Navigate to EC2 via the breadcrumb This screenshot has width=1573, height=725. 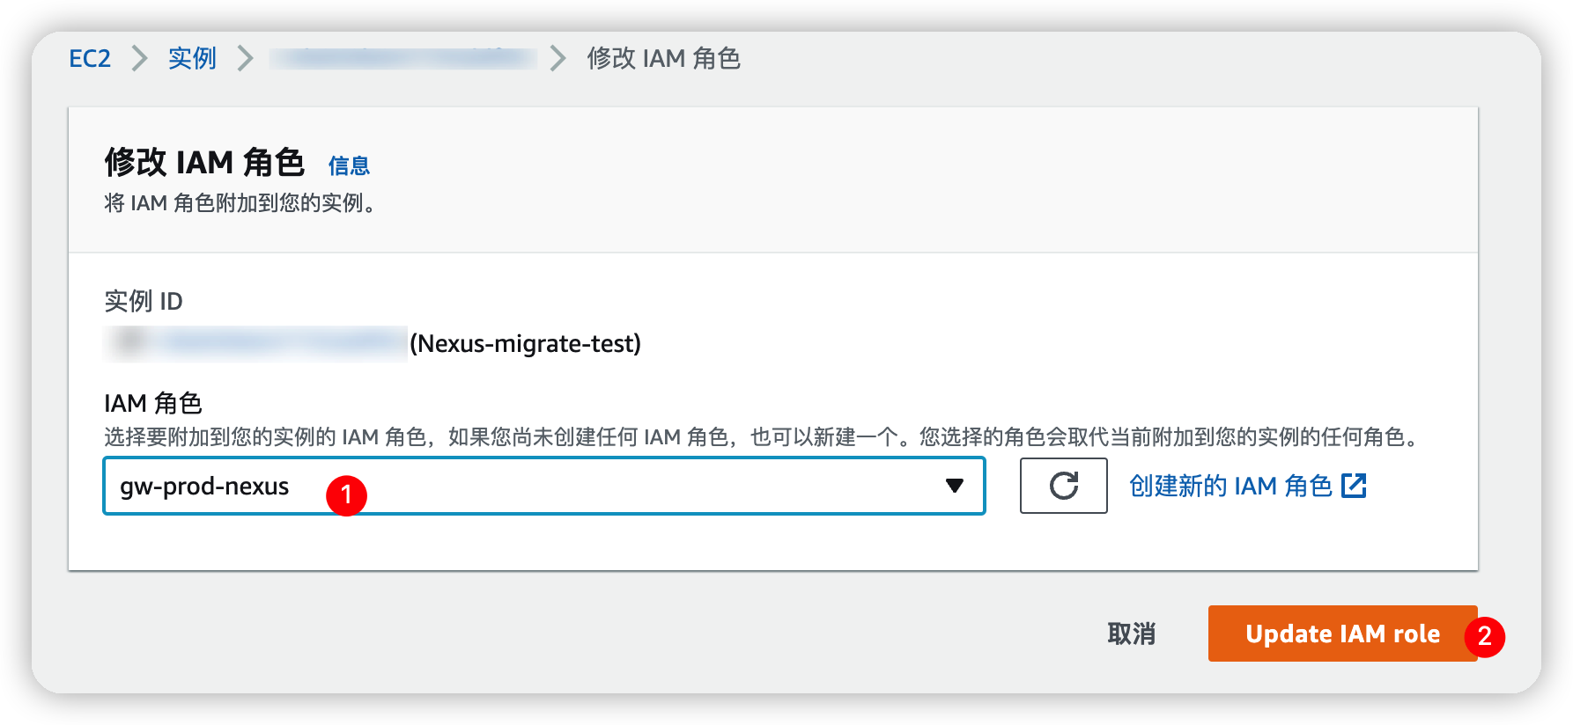tap(90, 58)
